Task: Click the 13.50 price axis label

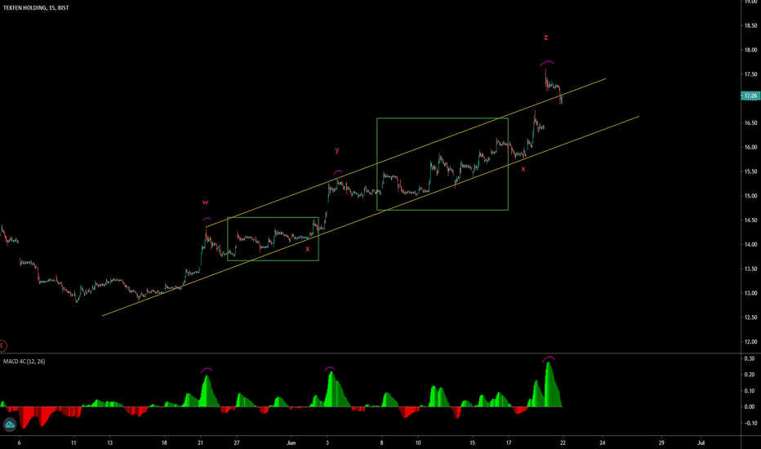Action: 750,269
